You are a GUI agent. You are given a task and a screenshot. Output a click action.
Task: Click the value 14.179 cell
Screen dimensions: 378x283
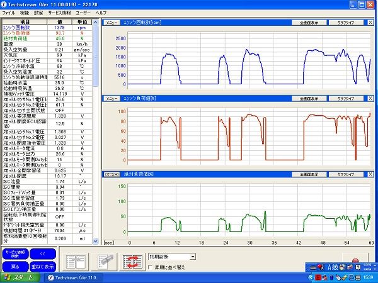pyautogui.click(x=60, y=94)
